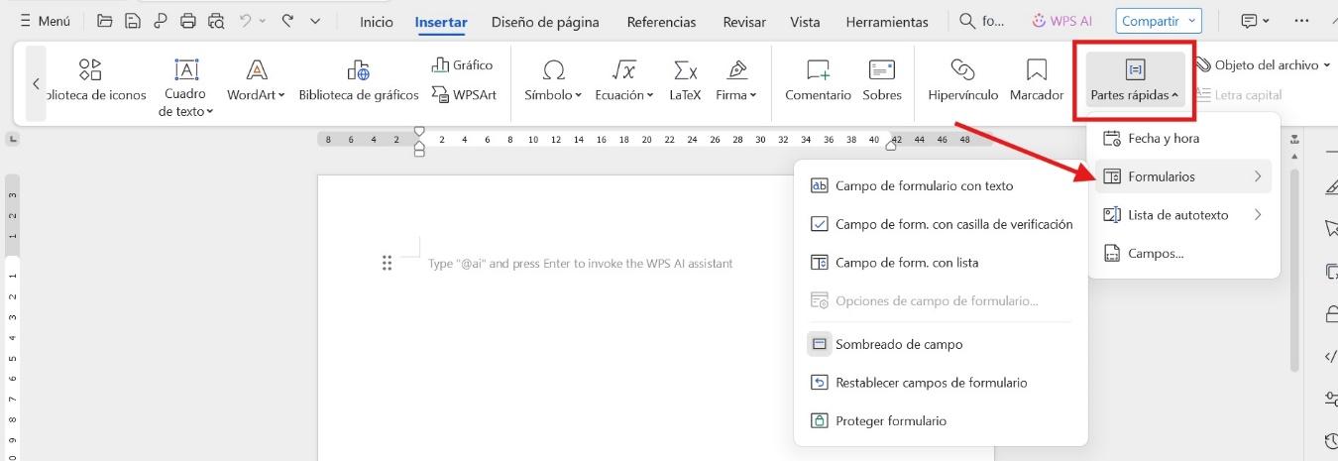Click the Compartir button
Image resolution: width=1338 pixels, height=461 pixels.
coord(1158,21)
